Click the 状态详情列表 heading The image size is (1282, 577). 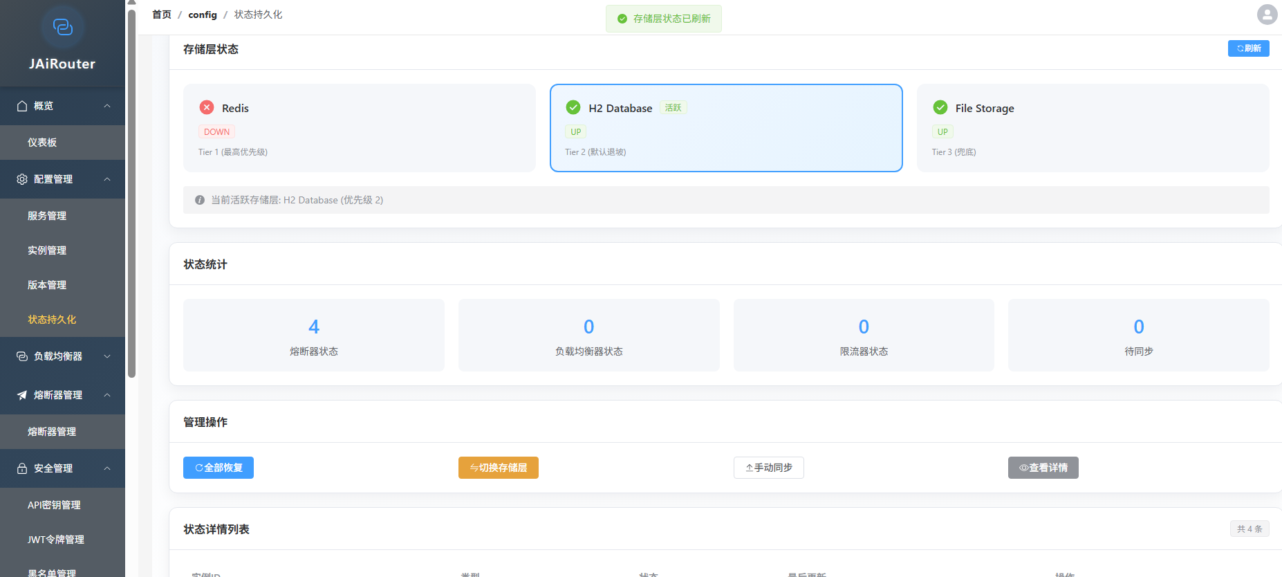[216, 529]
